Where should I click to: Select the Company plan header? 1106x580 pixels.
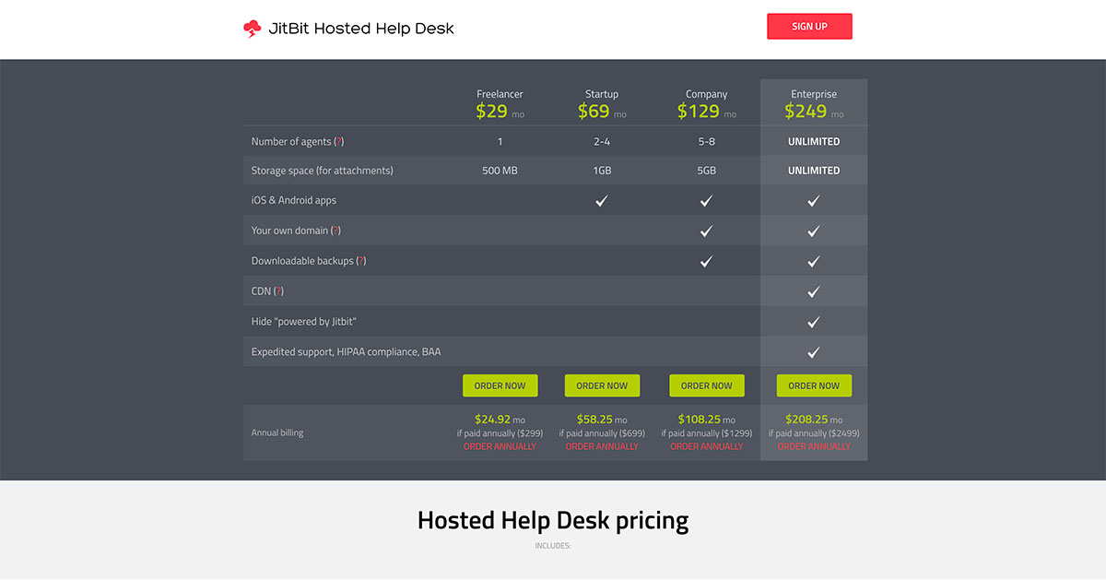click(707, 94)
